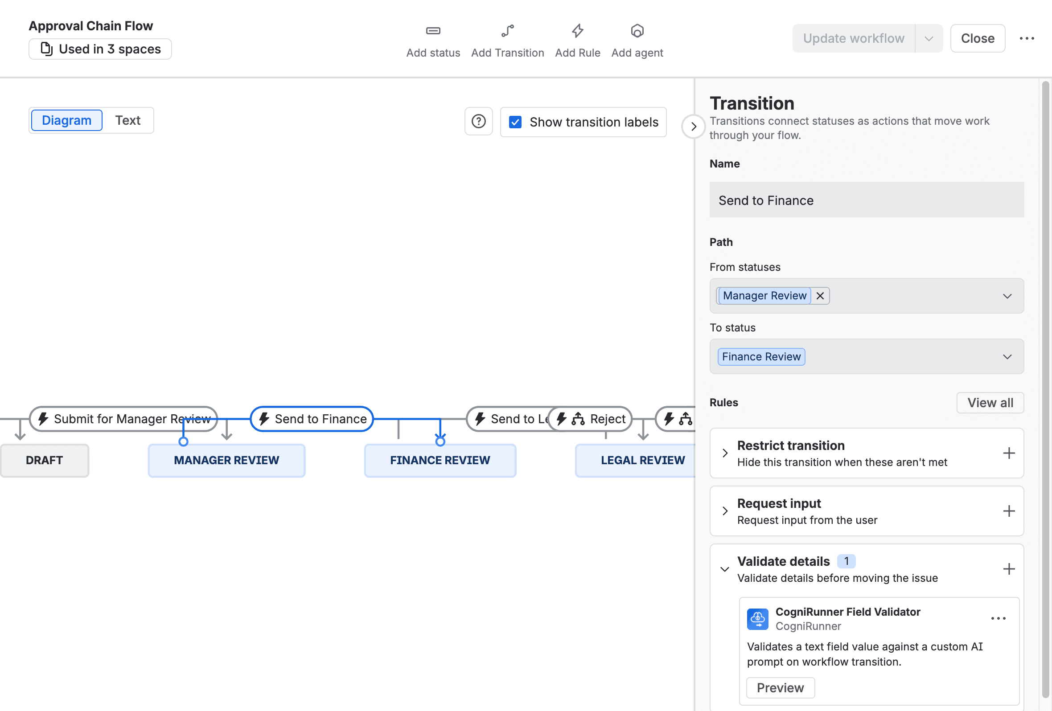This screenshot has height=711, width=1052.
Task: Select the Send to Finance transition label
Action: click(312, 419)
